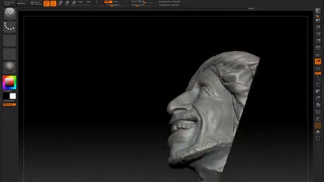Toggle the orange Alternate button
The width and height of the screenshot is (324, 182).
pyautogui.click(x=9, y=105)
